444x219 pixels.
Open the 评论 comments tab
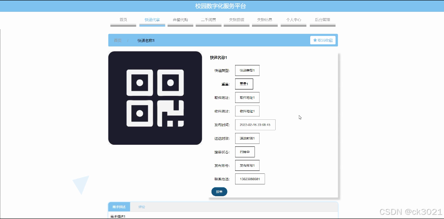point(142,207)
